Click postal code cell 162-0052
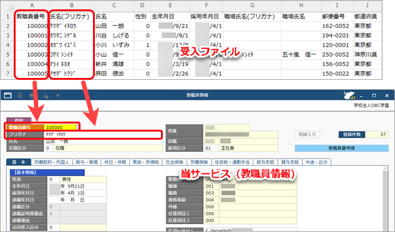The width and height of the screenshot is (395, 232). pyautogui.click(x=337, y=26)
